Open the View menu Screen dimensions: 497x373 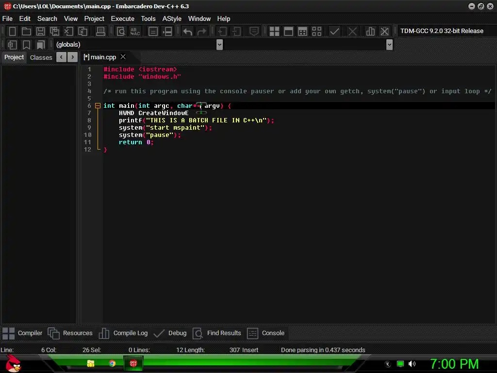coord(71,19)
